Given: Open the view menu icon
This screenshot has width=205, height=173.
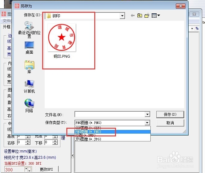Looking at the screenshot, I should coord(156,16).
